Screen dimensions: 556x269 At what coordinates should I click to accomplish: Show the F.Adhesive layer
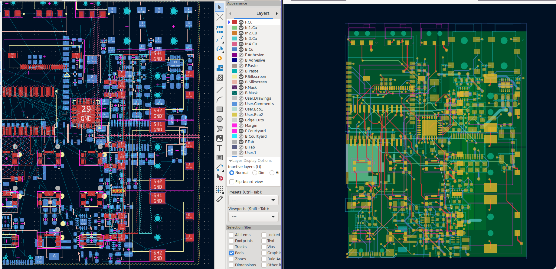tap(241, 55)
